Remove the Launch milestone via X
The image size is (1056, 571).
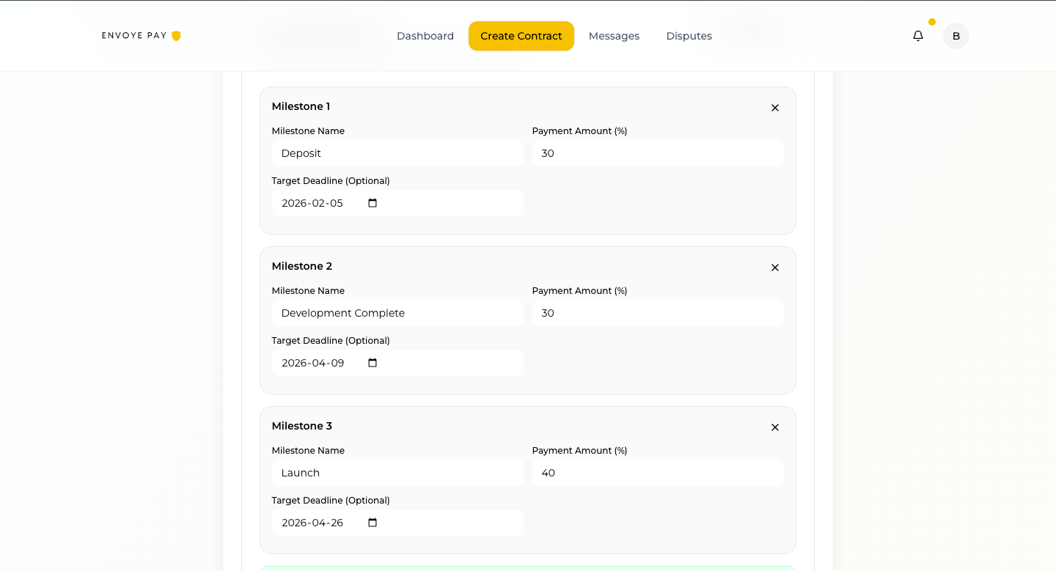774,427
